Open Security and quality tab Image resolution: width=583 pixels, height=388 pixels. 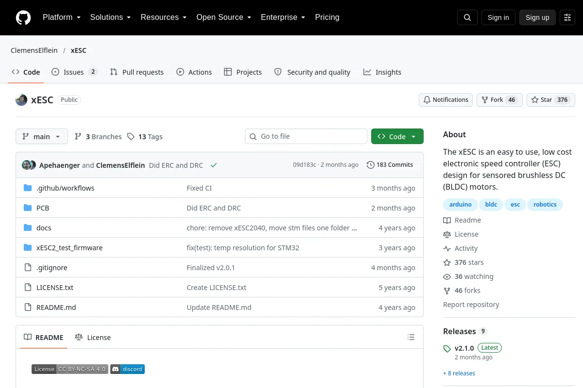[312, 72]
